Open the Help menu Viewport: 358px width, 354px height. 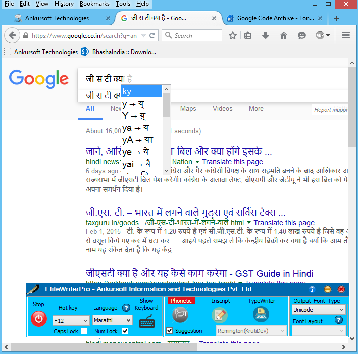pyautogui.click(x=142, y=4)
